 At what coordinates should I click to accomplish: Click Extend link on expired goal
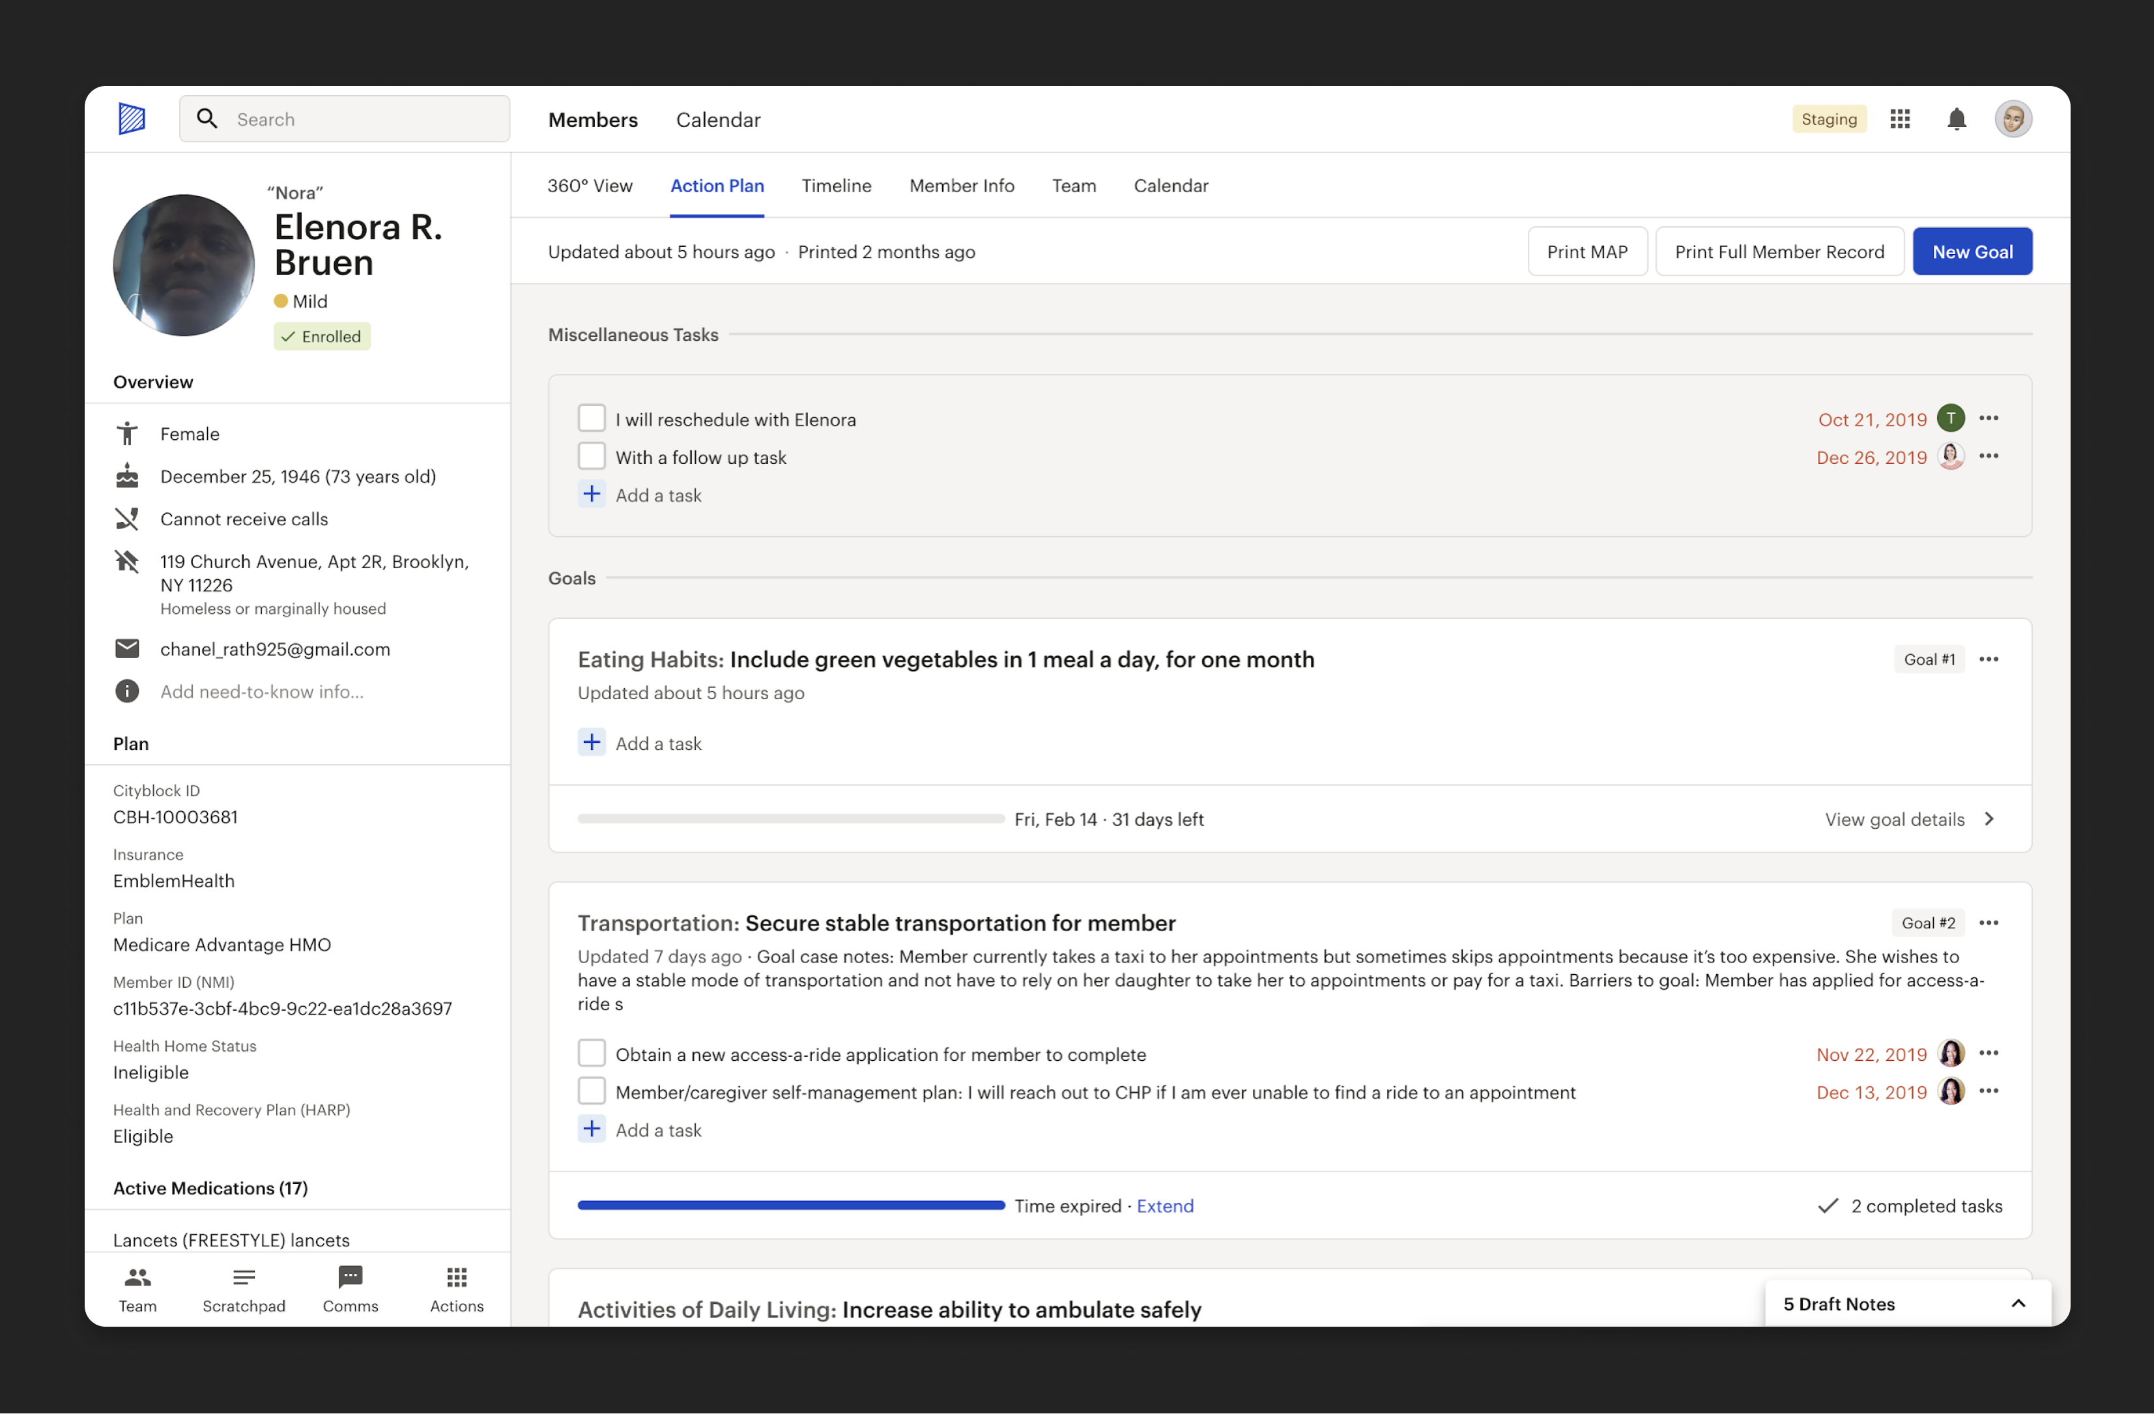click(1165, 1205)
